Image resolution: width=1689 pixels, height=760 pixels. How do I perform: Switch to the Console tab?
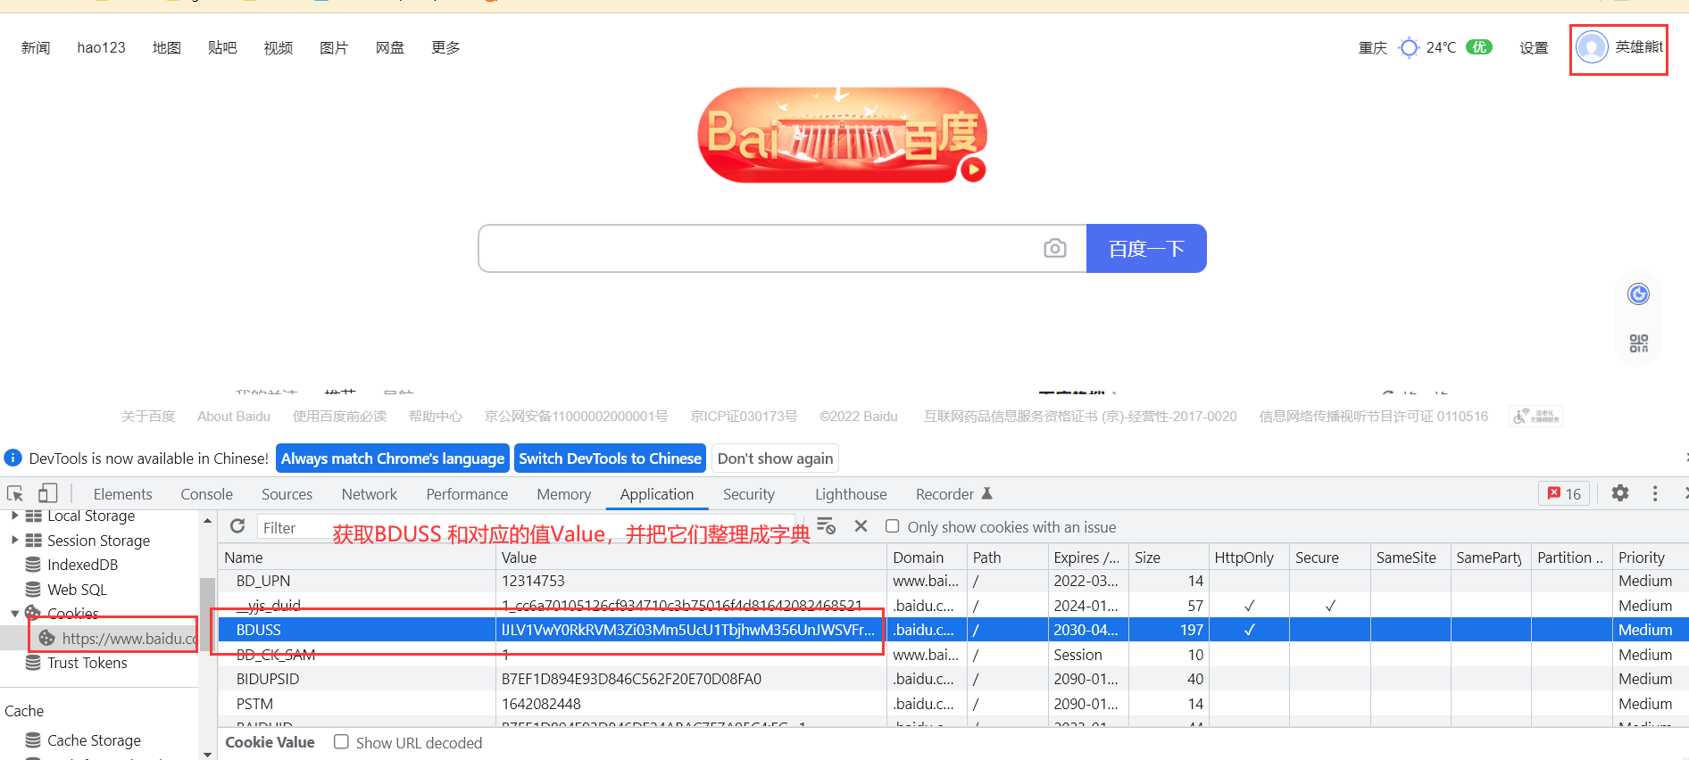(206, 494)
